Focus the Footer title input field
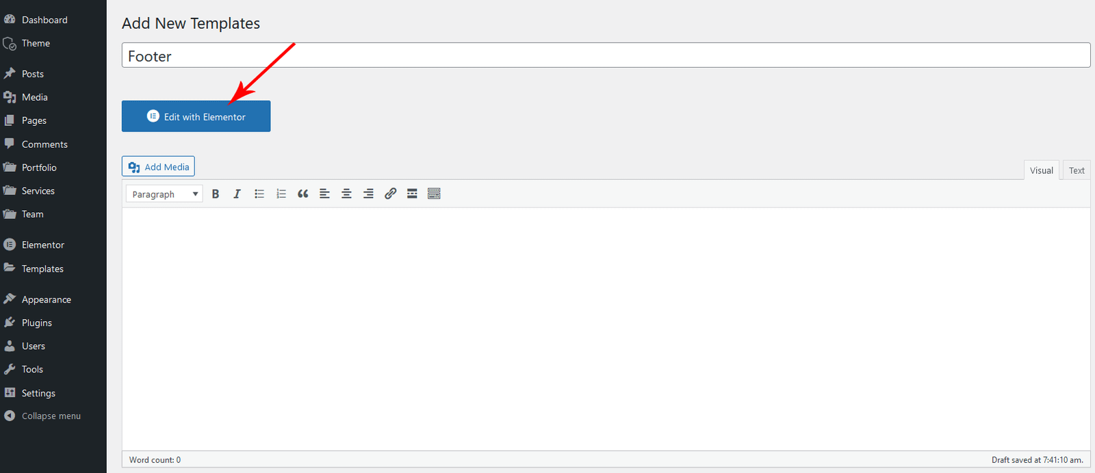 [606, 55]
